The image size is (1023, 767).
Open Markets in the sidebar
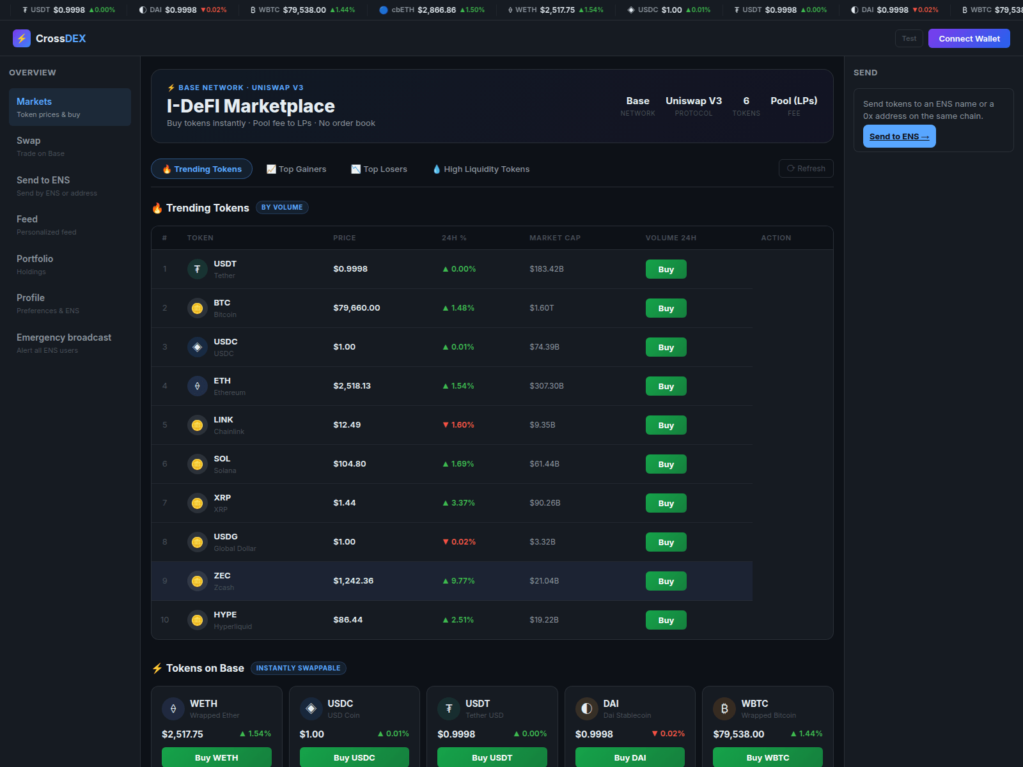coord(70,107)
